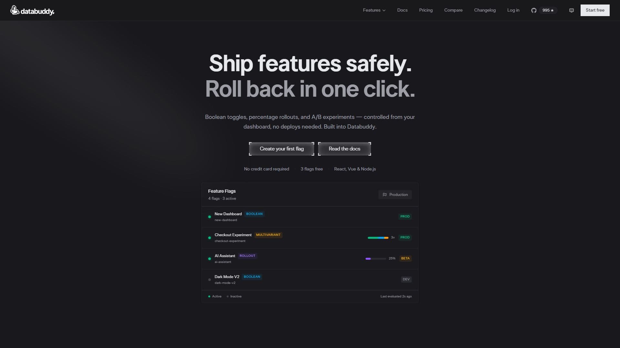Click the Log in link

513,10
